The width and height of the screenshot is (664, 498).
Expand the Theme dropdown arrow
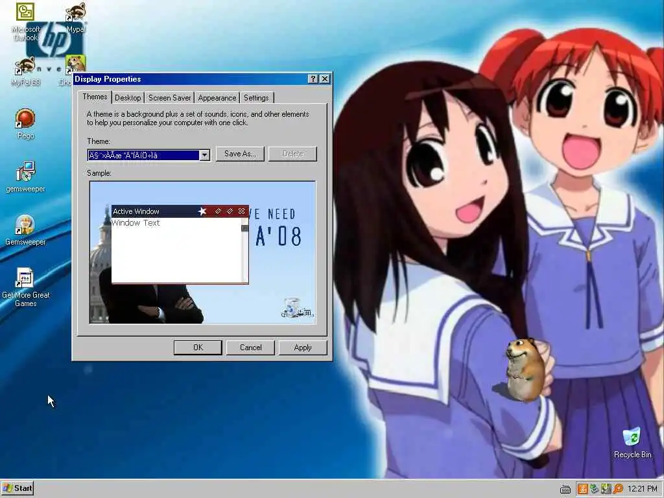point(204,155)
